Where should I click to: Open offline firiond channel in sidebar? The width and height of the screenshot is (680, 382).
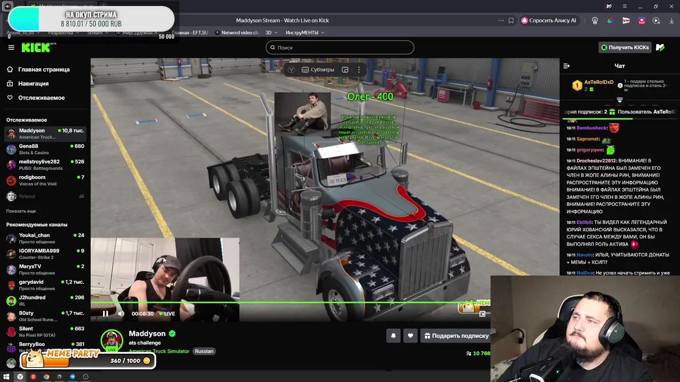pos(45,196)
